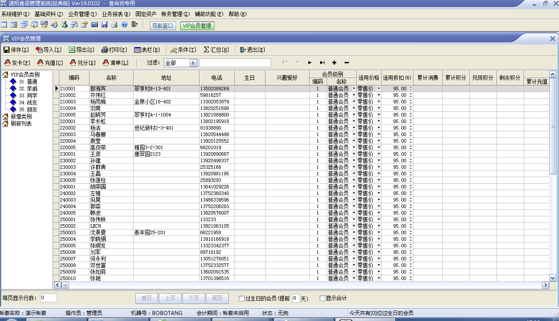Open the 业务报表 menu
Image resolution: width=559 pixels, height=321 pixels.
point(116,14)
